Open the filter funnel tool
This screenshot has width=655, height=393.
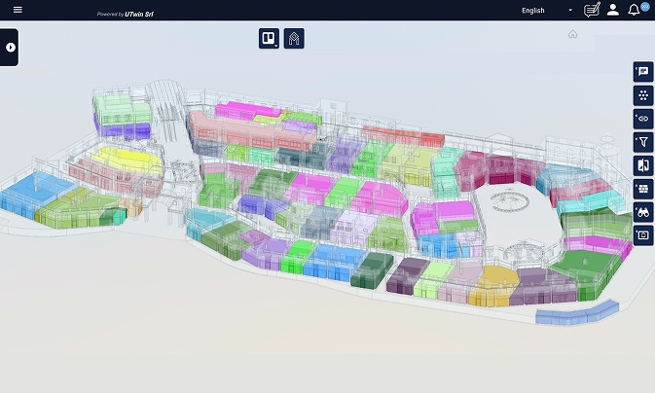point(643,142)
